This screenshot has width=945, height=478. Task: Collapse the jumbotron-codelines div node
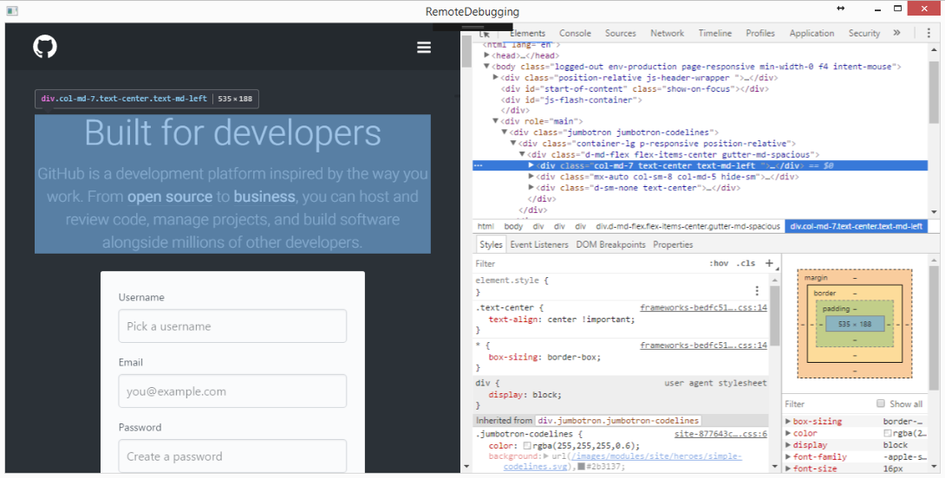[x=505, y=132]
